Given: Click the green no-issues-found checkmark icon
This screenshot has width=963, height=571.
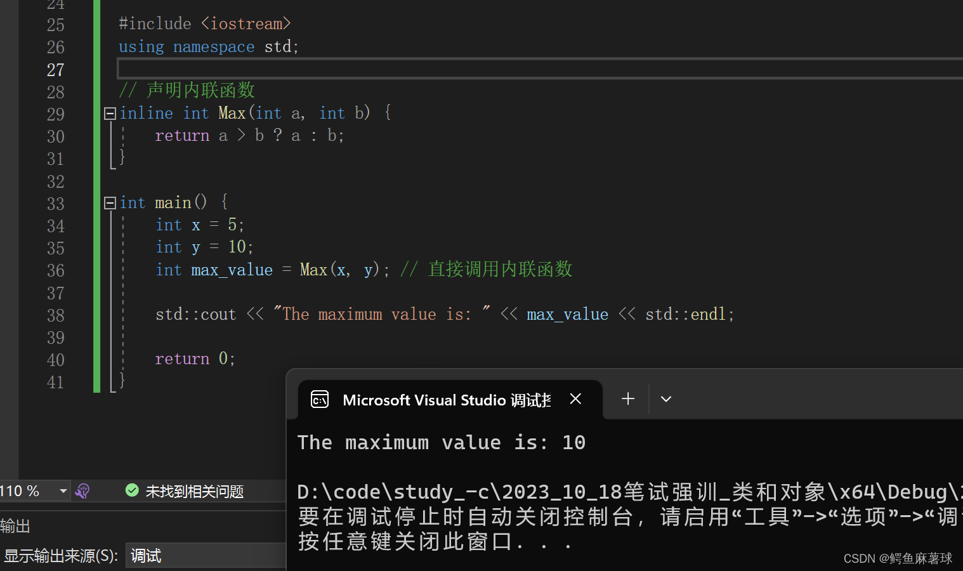Looking at the screenshot, I should 132,490.
